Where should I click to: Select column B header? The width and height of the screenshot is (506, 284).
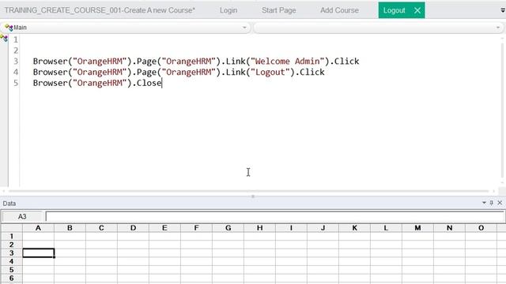[70, 228]
